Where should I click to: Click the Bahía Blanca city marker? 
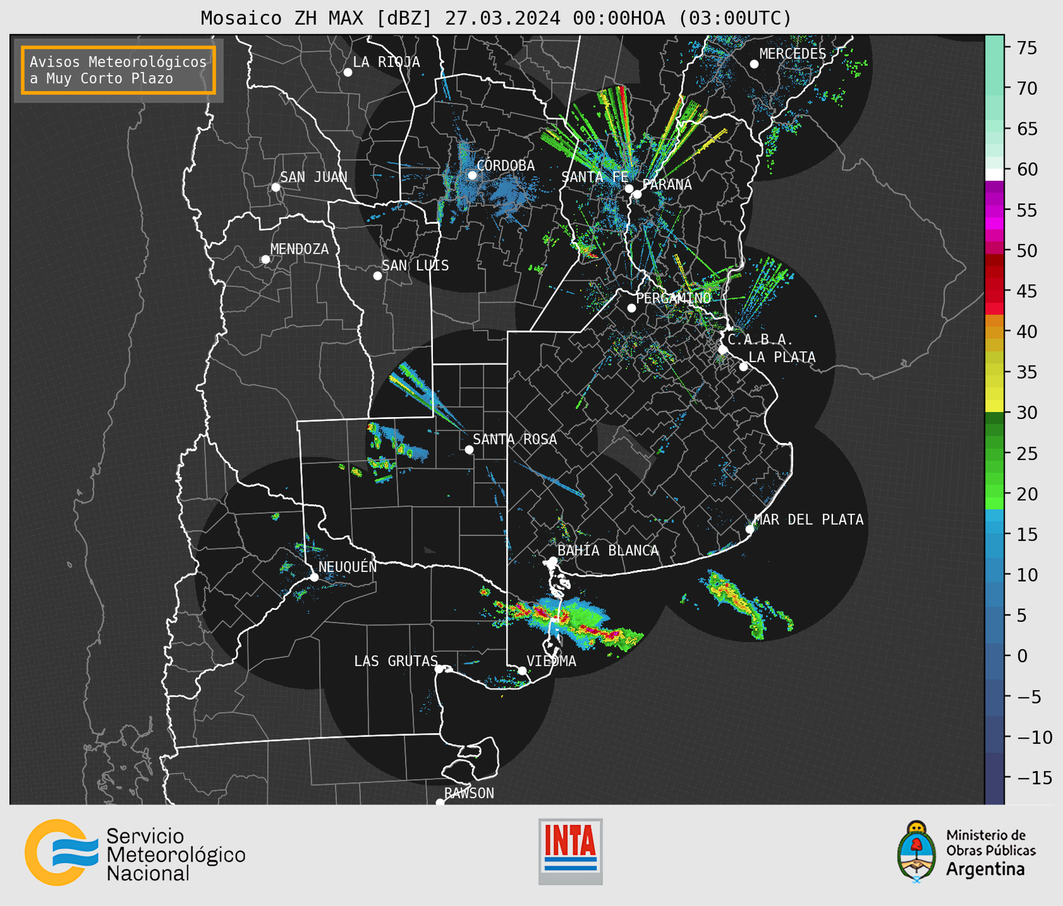pos(553,561)
